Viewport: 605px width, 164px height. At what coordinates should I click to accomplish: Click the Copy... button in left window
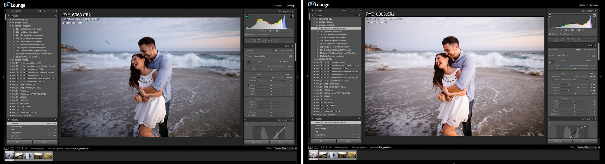coord(19,142)
